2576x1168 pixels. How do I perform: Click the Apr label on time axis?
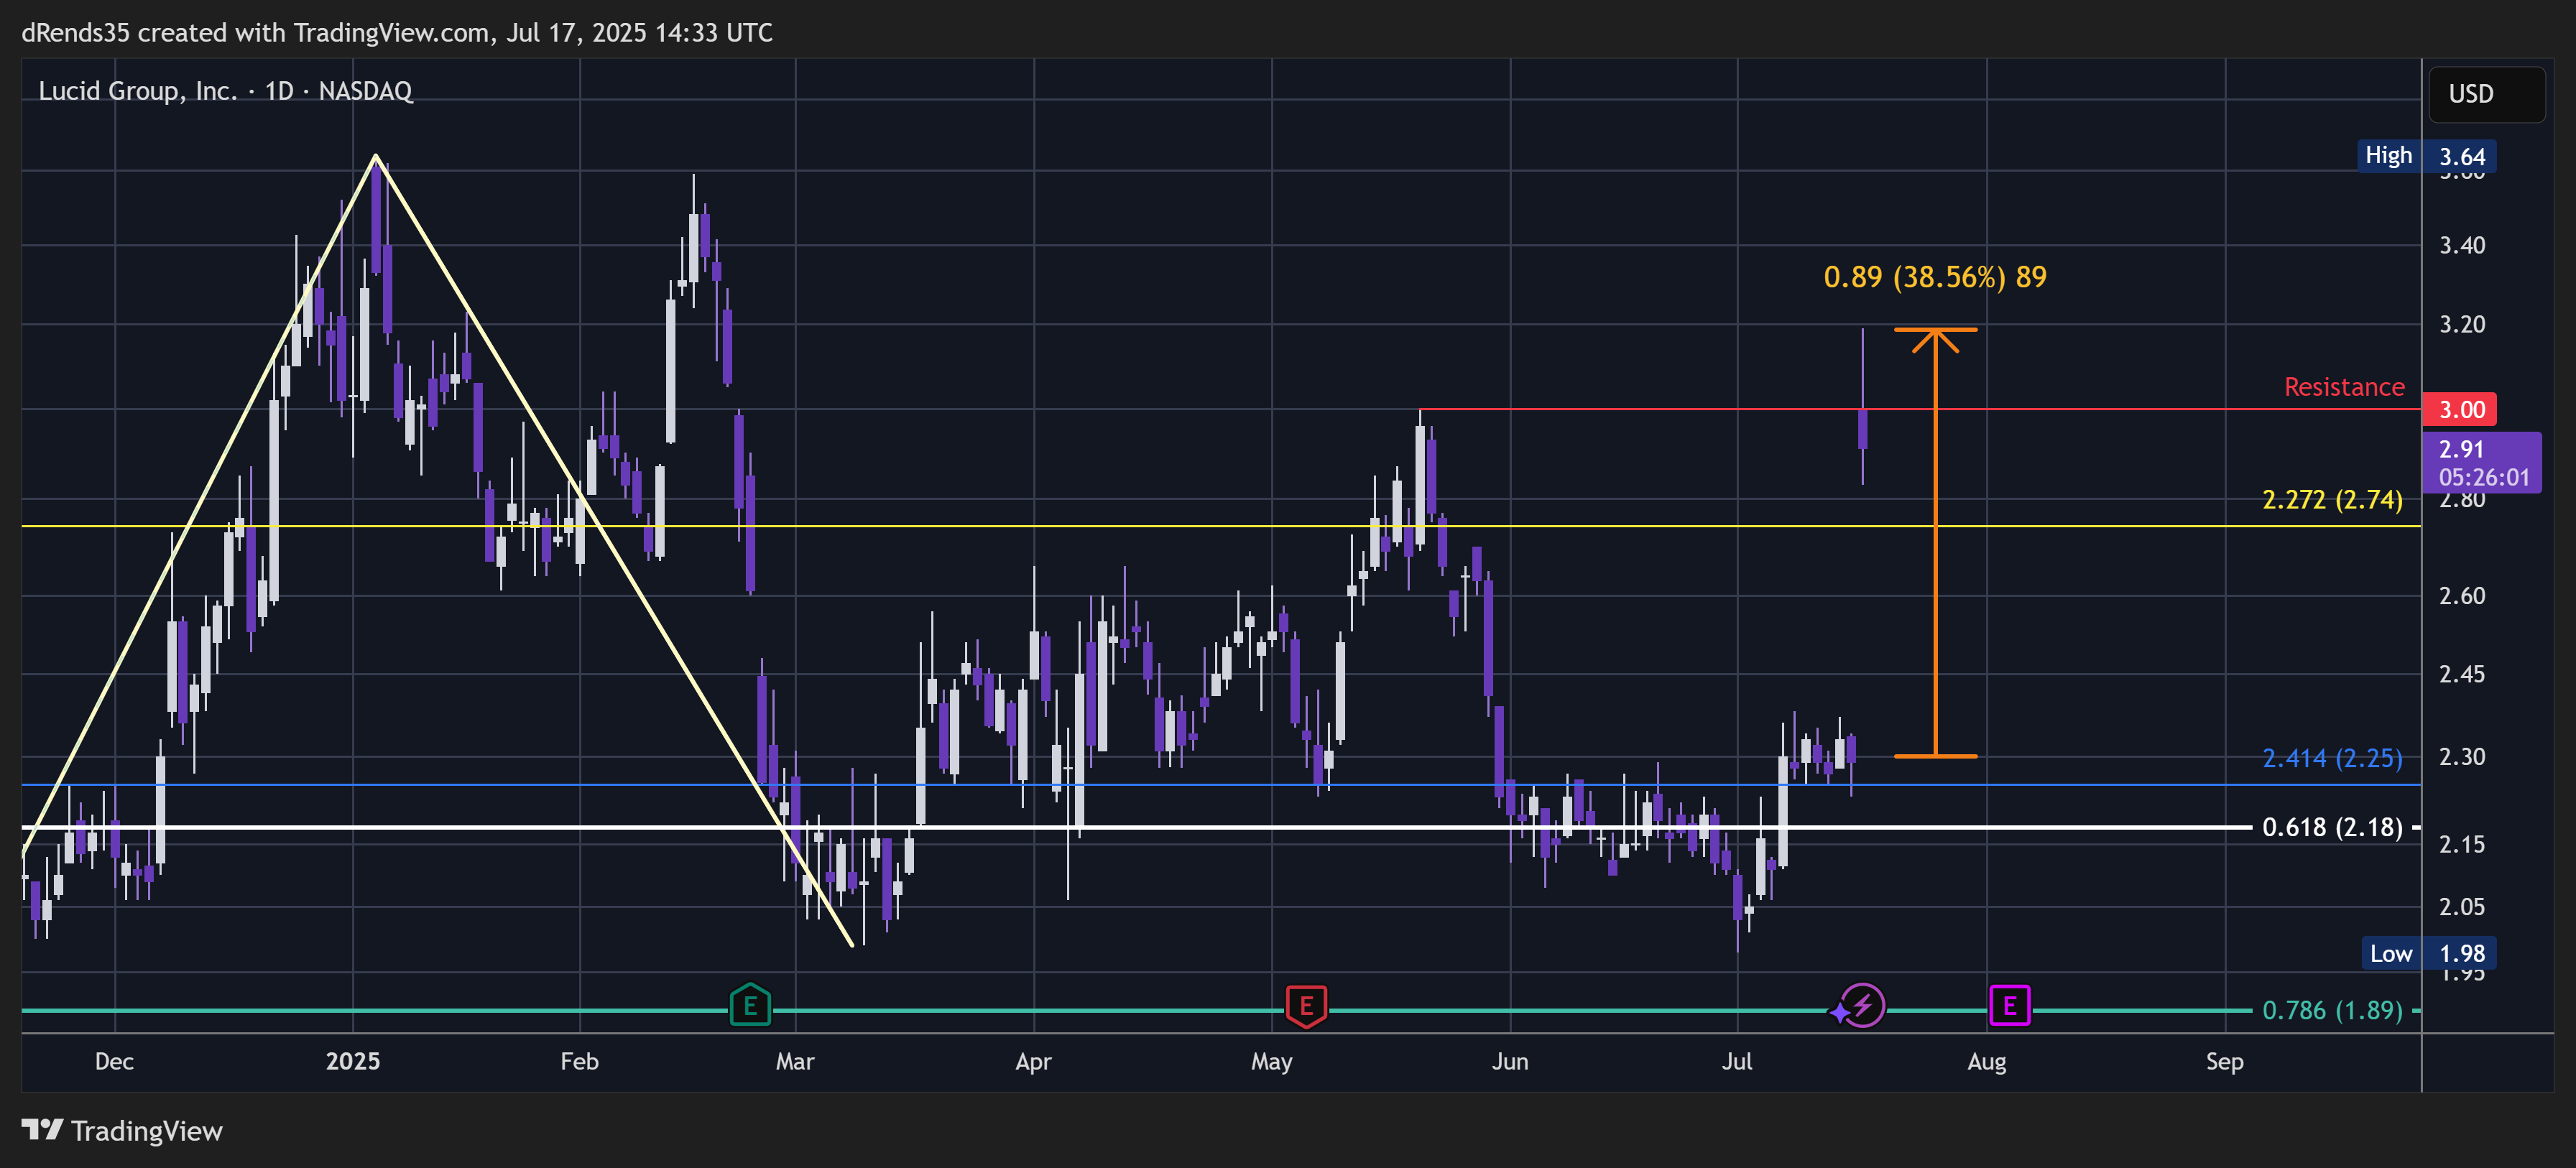pos(1033,1062)
